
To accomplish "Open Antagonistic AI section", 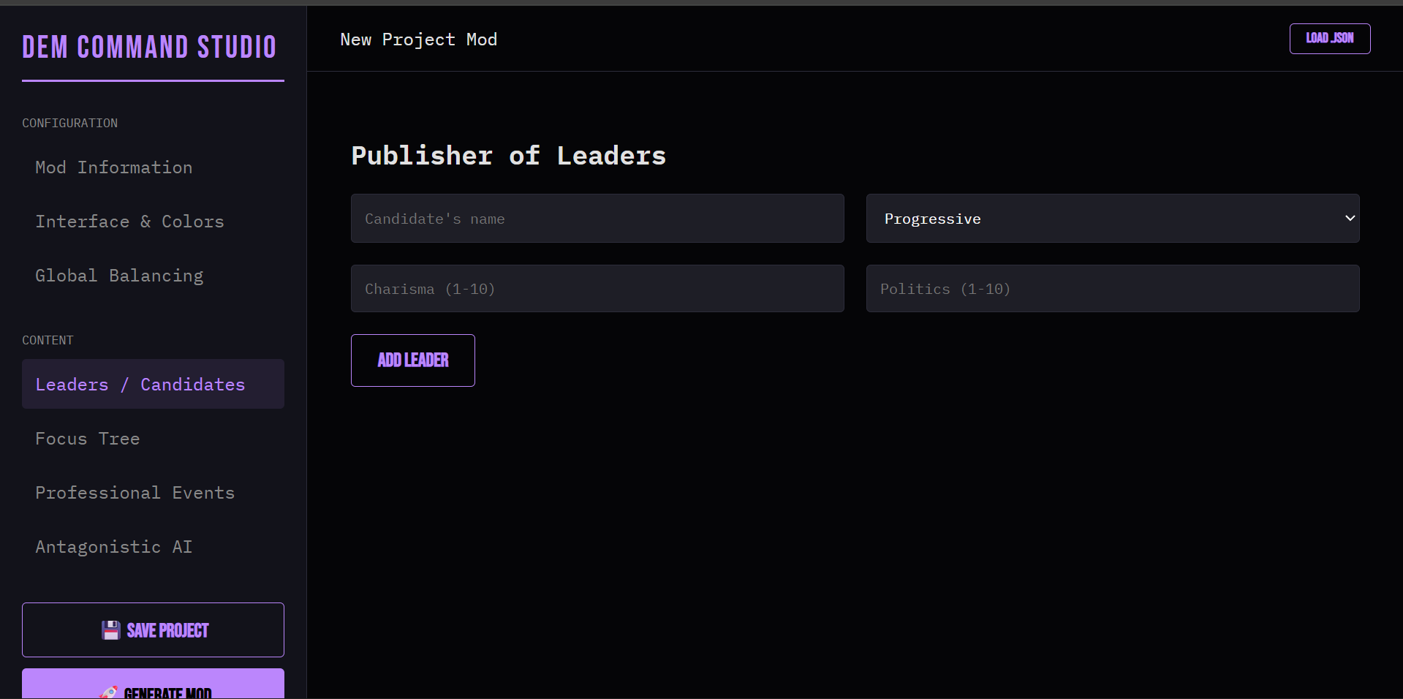I will tap(153, 547).
